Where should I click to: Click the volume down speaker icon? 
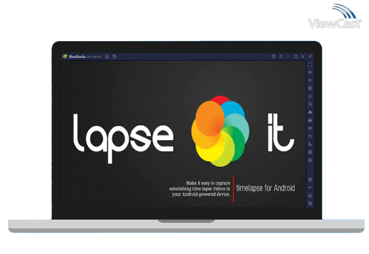click(310, 80)
